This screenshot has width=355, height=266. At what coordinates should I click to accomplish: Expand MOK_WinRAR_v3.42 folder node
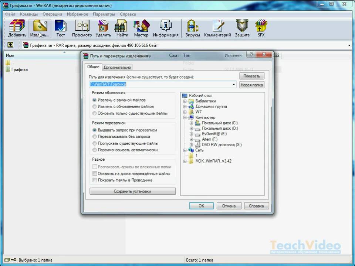click(x=185, y=161)
